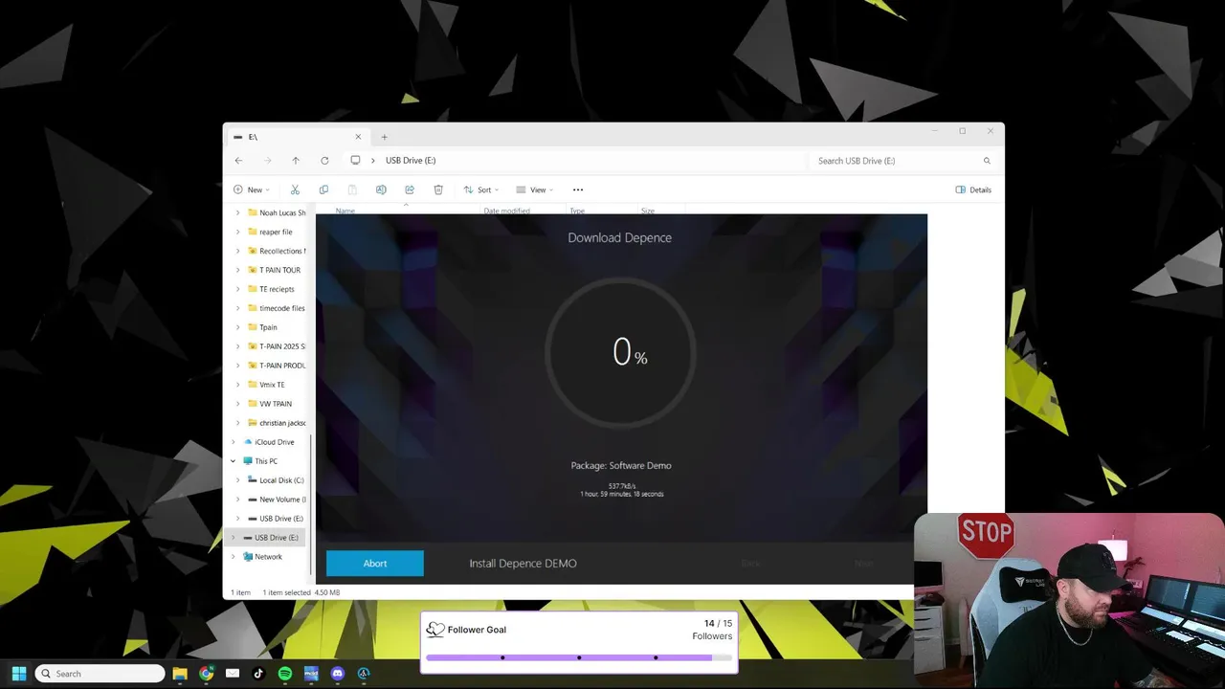The width and height of the screenshot is (1225, 689).
Task: Open the blue taskbar app between Spotify and Discord
Action: tap(311, 674)
